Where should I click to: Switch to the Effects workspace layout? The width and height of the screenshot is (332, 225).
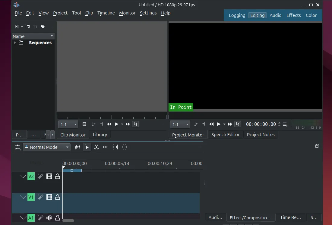point(293,15)
